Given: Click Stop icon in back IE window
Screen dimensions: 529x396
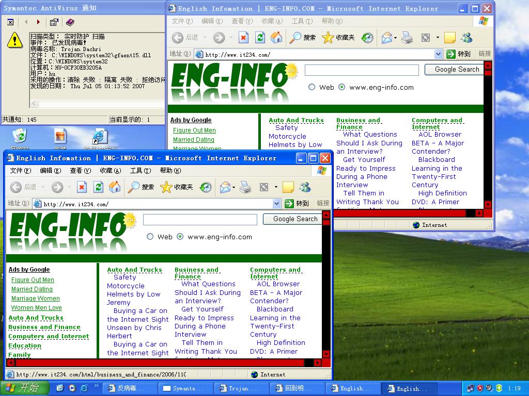Looking at the screenshot, I should pyautogui.click(x=243, y=37).
